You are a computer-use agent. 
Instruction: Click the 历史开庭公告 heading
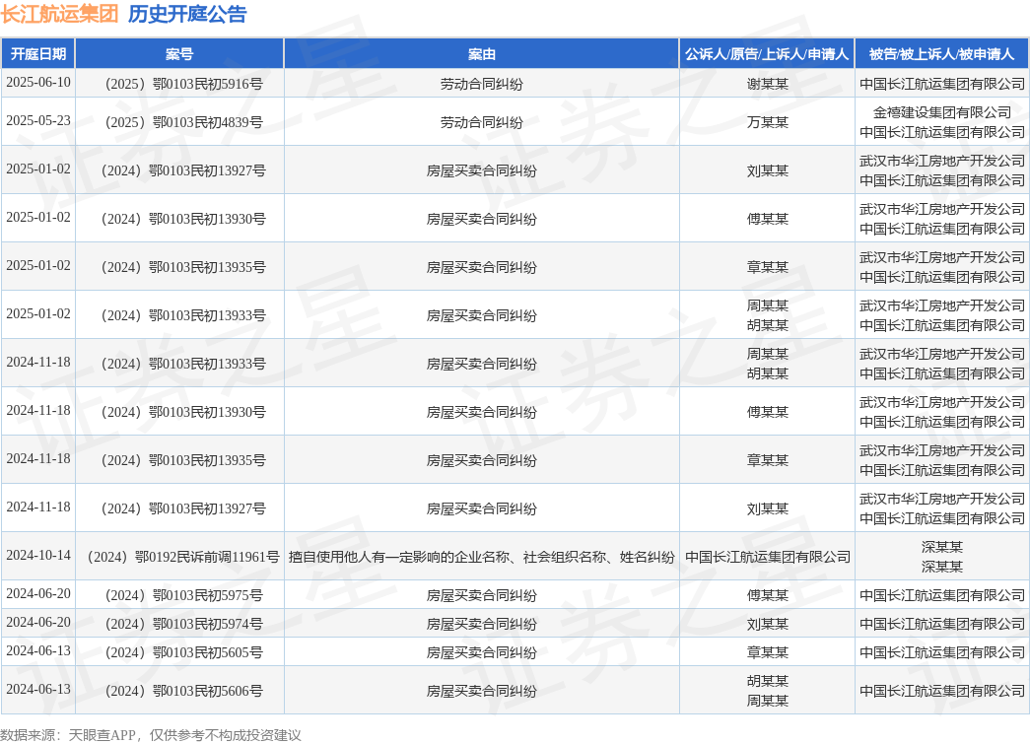(187, 14)
